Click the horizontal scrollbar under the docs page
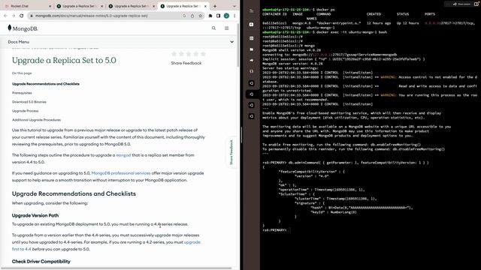This screenshot has width=481, height=270. (x=116, y=268)
